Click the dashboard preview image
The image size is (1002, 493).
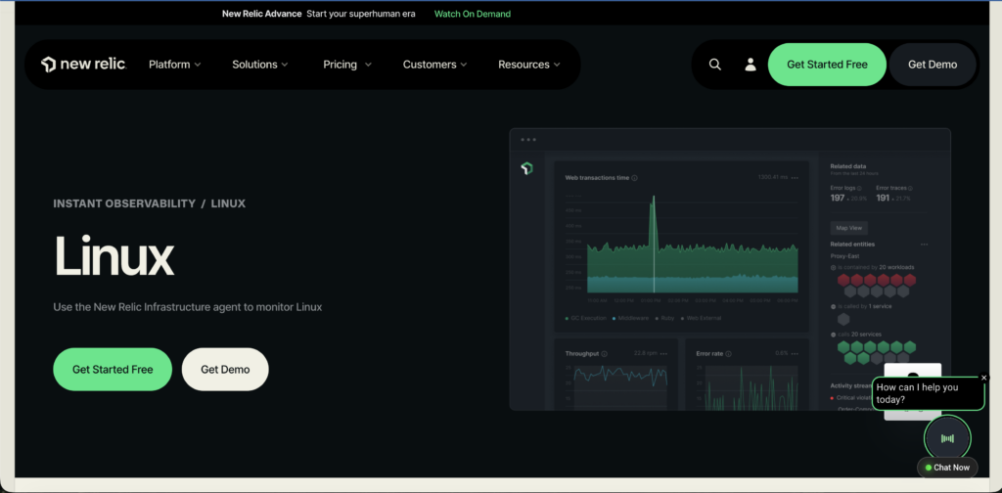pos(730,270)
